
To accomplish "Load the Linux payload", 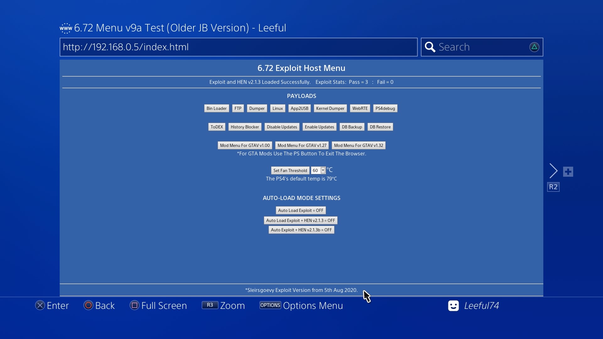I will [278, 108].
